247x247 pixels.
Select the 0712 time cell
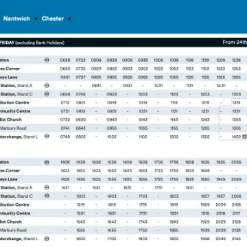65,103
